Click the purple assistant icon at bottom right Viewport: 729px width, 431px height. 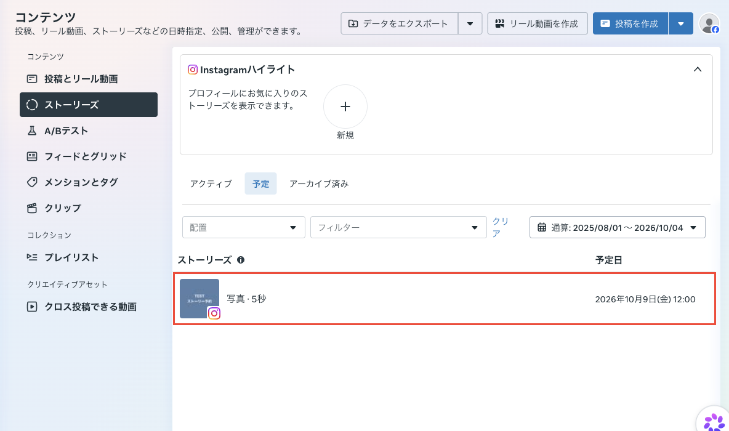coord(714,422)
